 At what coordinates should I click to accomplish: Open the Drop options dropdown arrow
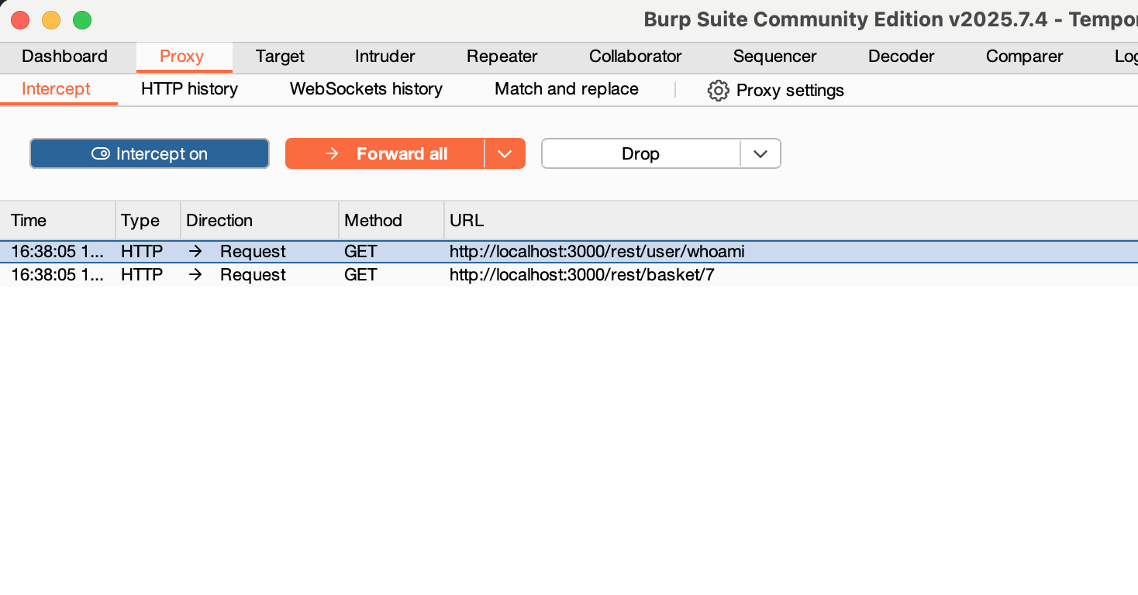[x=760, y=153]
